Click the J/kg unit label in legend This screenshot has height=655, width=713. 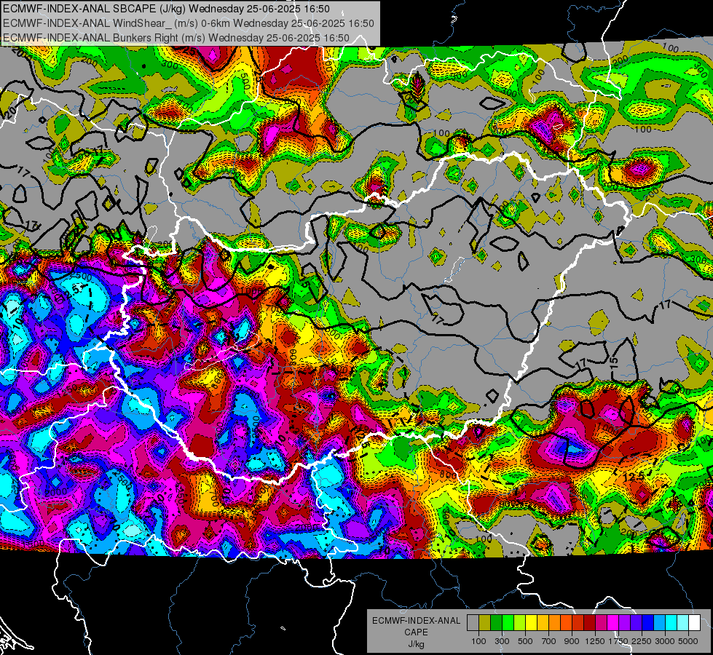(x=417, y=644)
